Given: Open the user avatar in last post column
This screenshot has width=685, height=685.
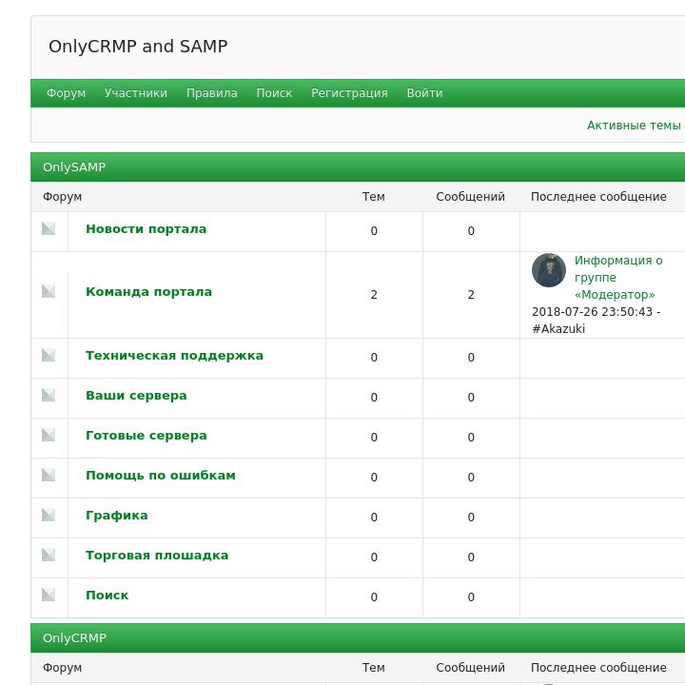Looking at the screenshot, I should click(x=549, y=270).
